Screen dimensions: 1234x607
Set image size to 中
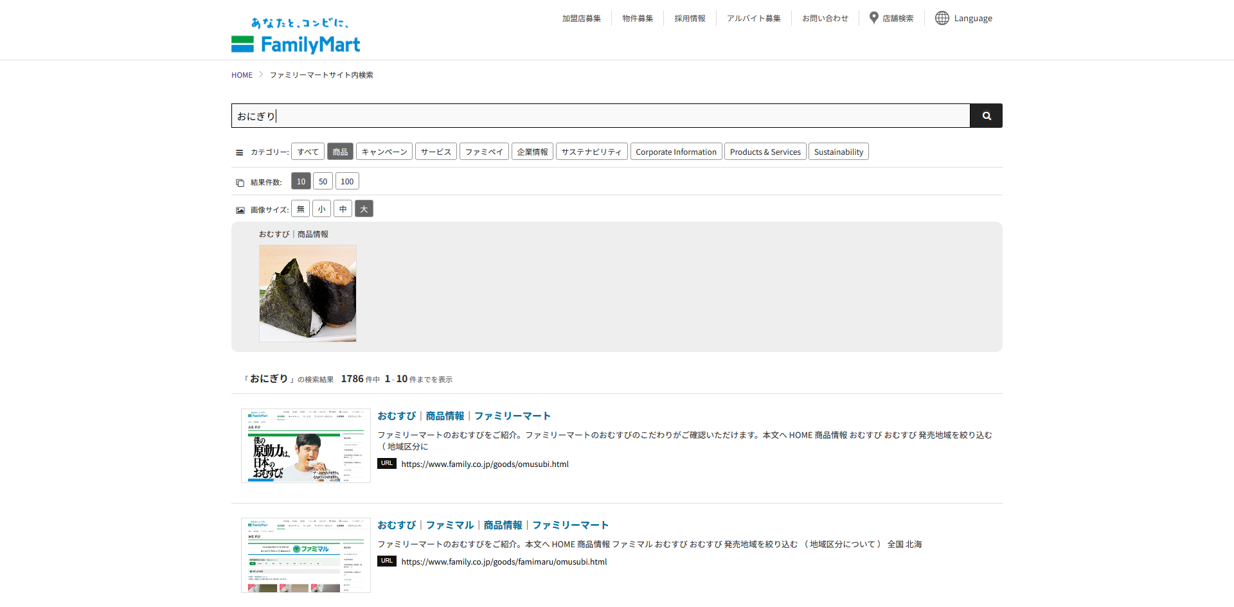click(x=343, y=209)
